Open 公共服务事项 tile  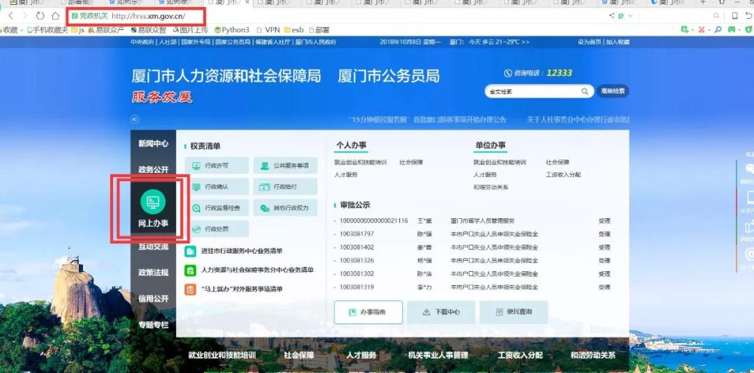285,166
